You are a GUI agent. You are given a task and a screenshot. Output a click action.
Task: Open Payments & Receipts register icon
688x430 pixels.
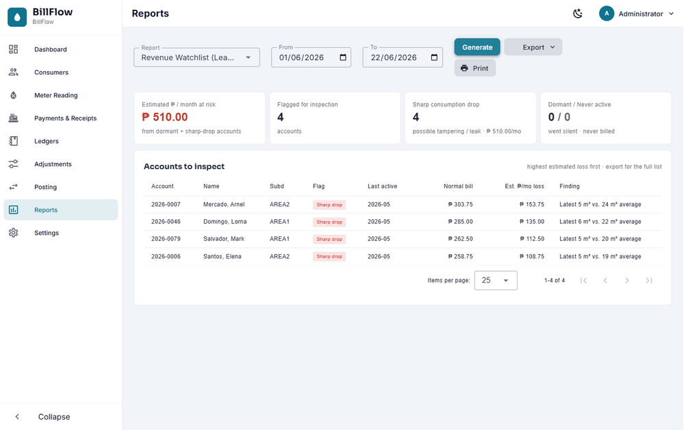pos(14,118)
